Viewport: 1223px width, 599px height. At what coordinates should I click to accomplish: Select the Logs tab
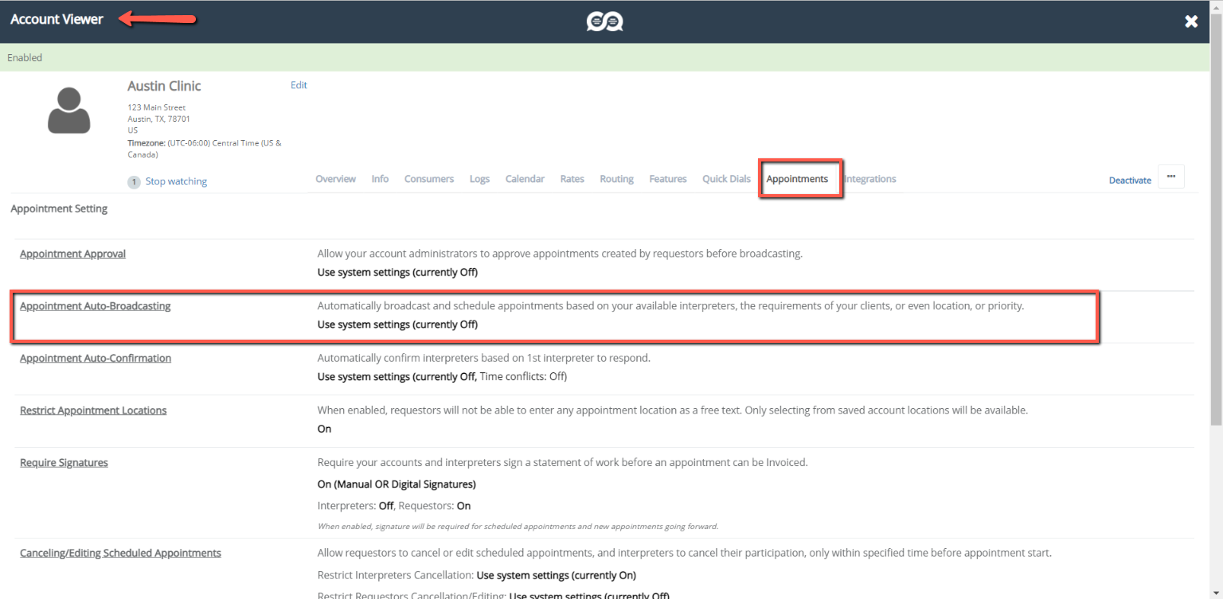click(479, 179)
